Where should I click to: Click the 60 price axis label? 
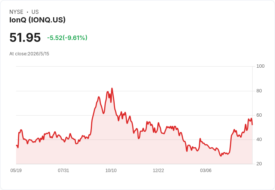259,115
